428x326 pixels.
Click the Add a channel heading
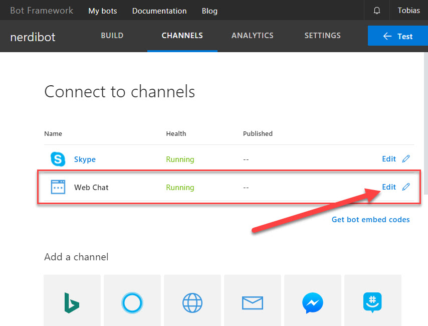point(76,257)
